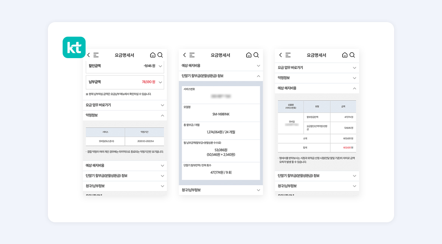Tap back arrow in left phone screen
442x244 pixels.
(88, 55)
